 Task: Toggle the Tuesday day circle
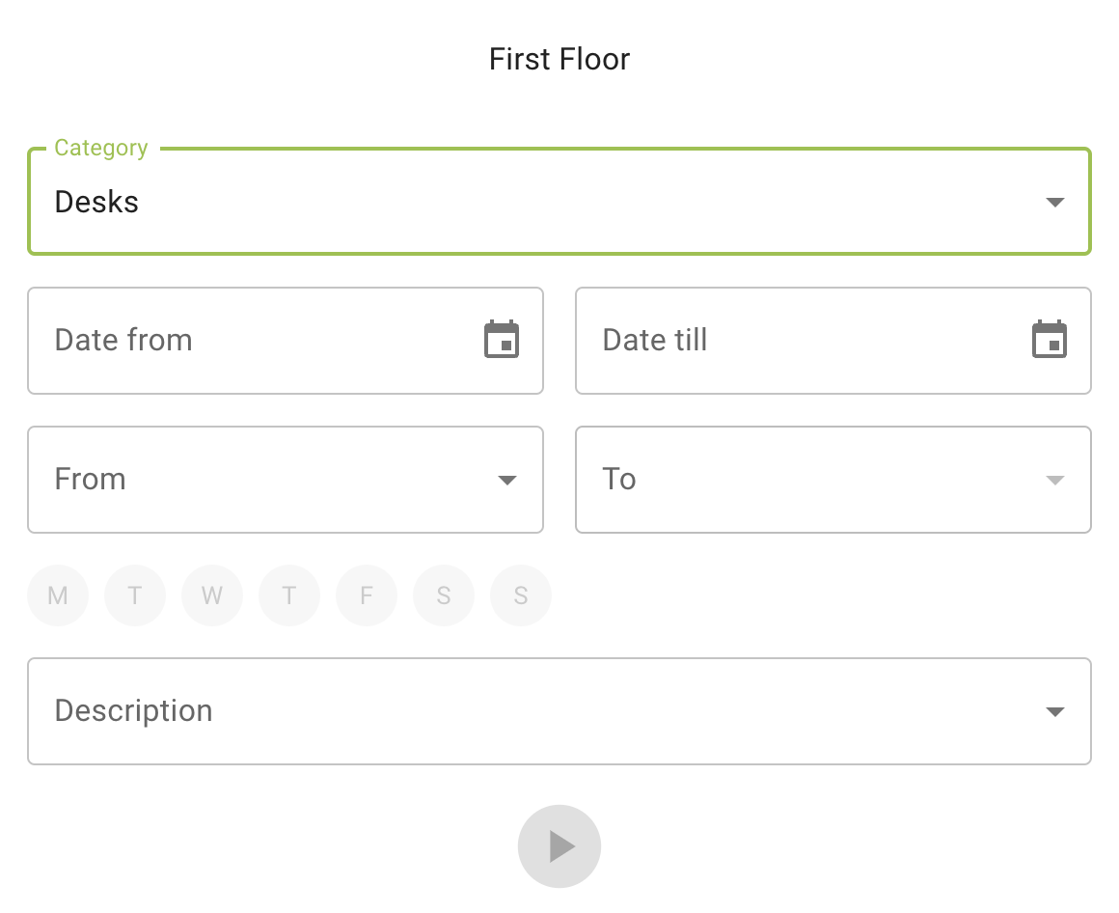(135, 595)
